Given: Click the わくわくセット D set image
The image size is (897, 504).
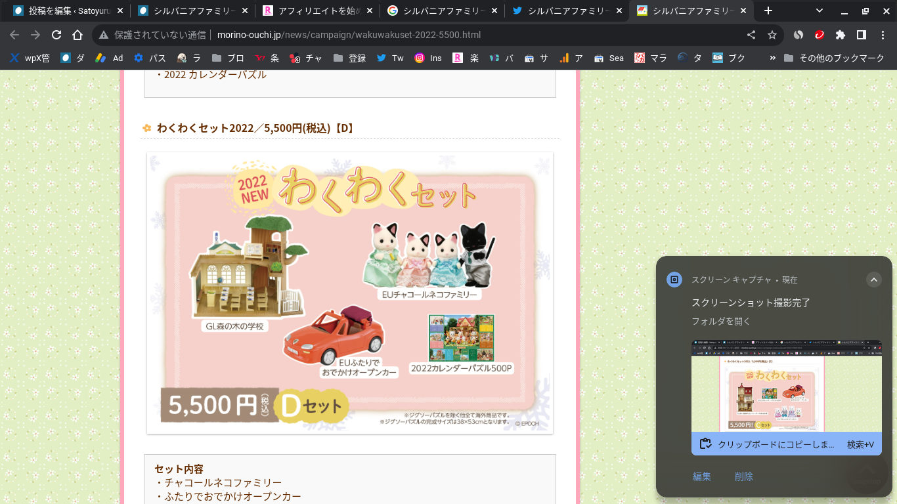Looking at the screenshot, I should click(350, 293).
